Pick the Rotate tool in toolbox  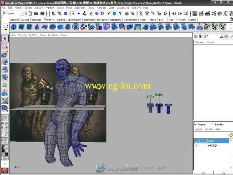[x=5, y=69]
